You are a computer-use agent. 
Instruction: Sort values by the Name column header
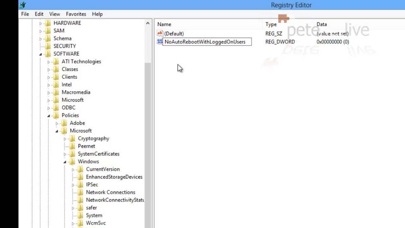pos(164,24)
